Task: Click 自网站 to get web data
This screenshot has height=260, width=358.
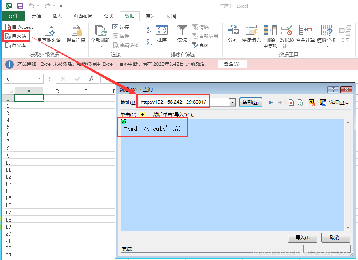Action: [x=16, y=36]
